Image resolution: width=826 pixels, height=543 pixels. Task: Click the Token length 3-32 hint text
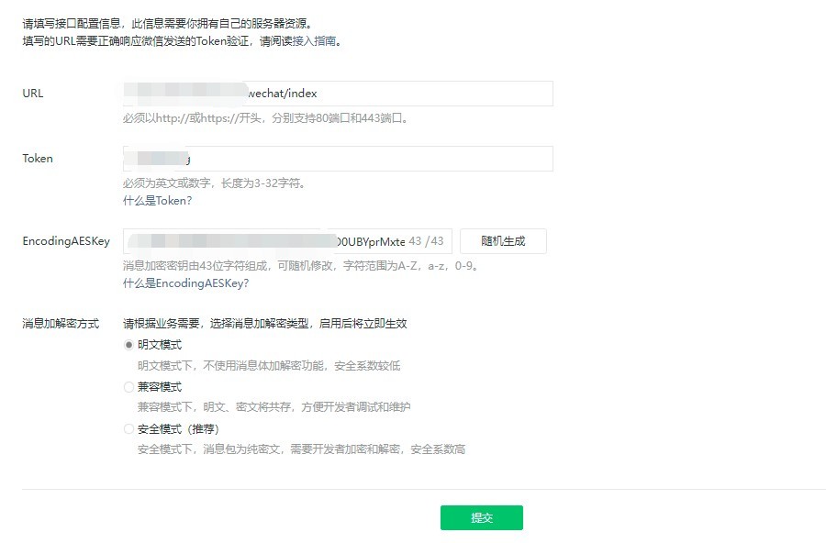[214, 183]
